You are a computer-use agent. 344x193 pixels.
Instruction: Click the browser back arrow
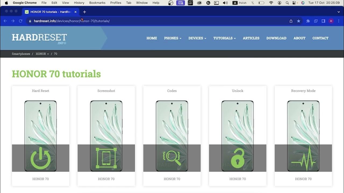(5, 21)
